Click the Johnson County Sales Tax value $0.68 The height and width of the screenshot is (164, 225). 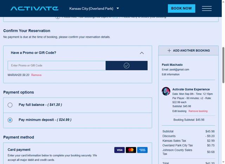coord(211,152)
